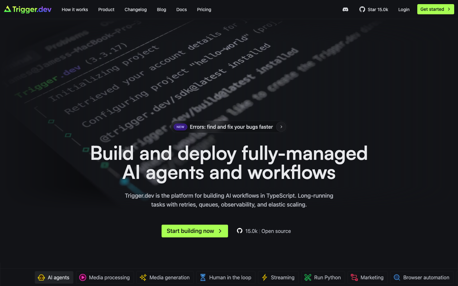Click the Start building now label
Image resolution: width=458 pixels, height=286 pixels.
coord(190,231)
